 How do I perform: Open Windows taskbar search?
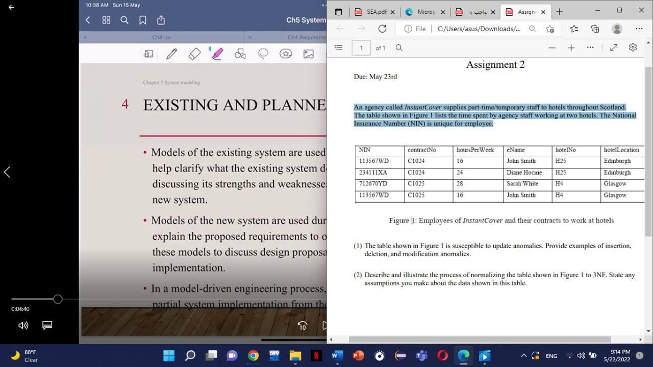[190, 355]
